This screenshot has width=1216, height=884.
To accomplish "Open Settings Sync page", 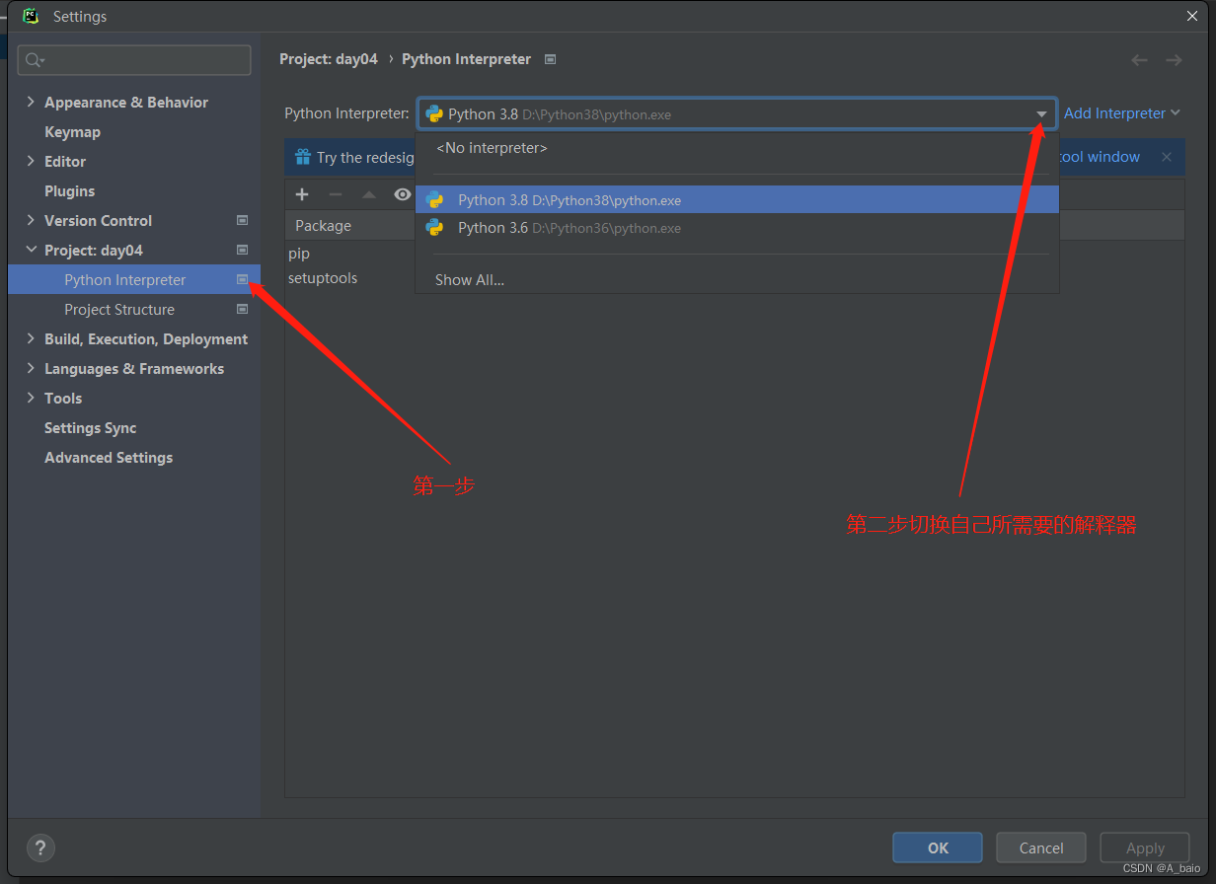I will 91,427.
